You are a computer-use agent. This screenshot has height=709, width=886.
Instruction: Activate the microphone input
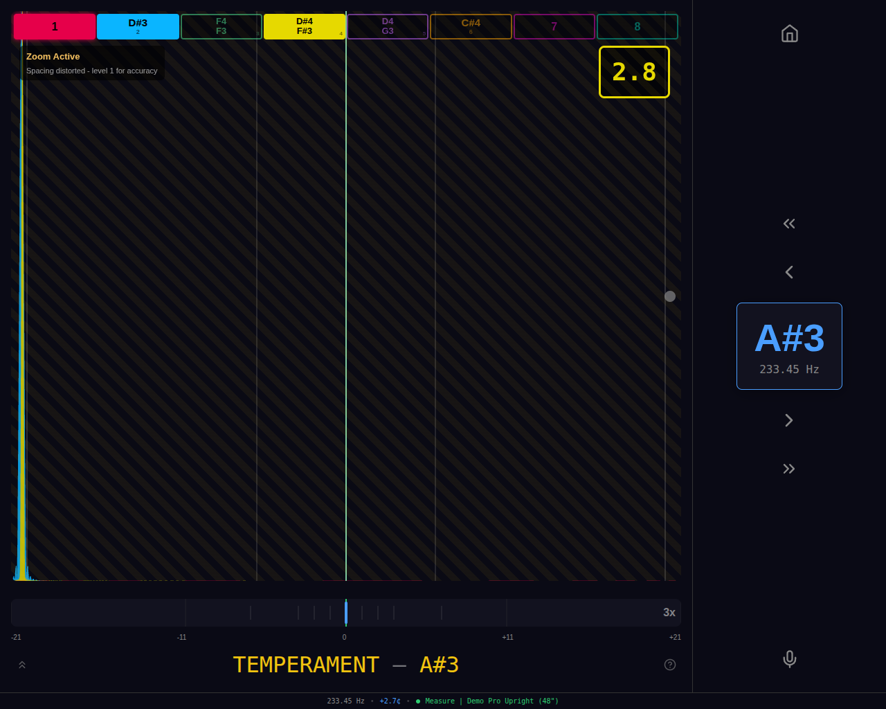tap(789, 659)
